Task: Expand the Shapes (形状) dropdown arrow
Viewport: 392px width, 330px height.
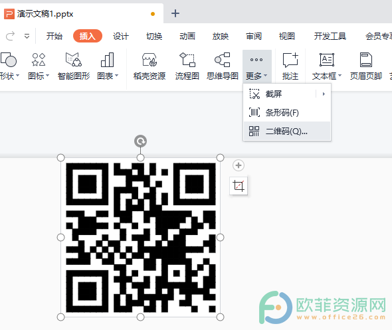Action: (x=17, y=75)
